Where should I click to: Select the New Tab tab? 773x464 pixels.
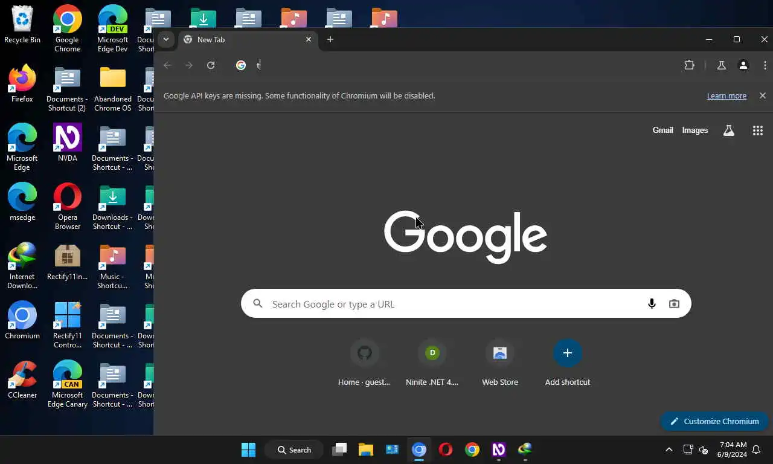pyautogui.click(x=248, y=39)
